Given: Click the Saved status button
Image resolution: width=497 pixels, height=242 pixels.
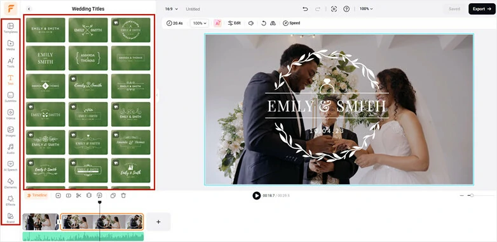Looking at the screenshot, I should point(454,9).
